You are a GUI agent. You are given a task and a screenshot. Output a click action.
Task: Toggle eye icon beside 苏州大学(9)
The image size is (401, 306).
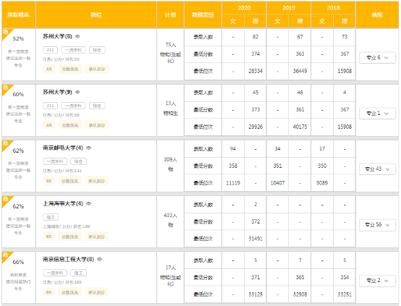pyautogui.click(x=77, y=92)
